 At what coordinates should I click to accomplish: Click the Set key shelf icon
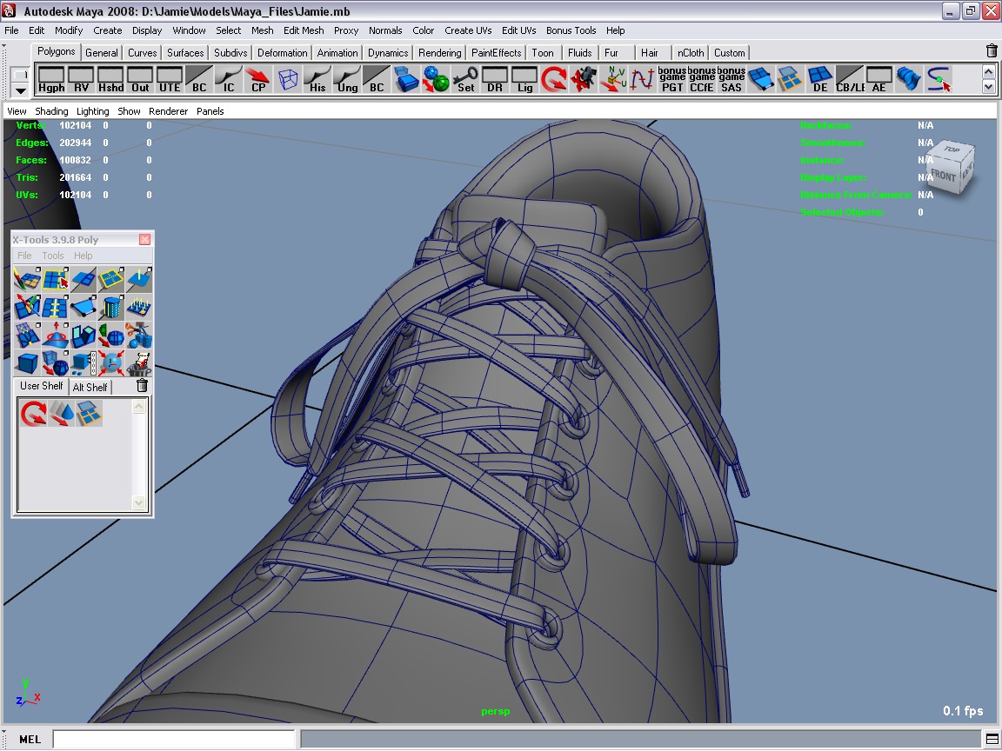click(465, 80)
